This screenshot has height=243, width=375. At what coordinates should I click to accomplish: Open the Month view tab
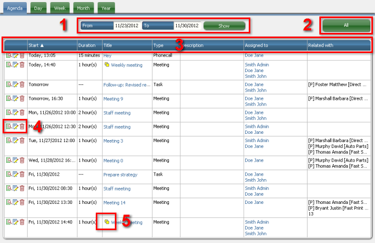click(x=83, y=8)
